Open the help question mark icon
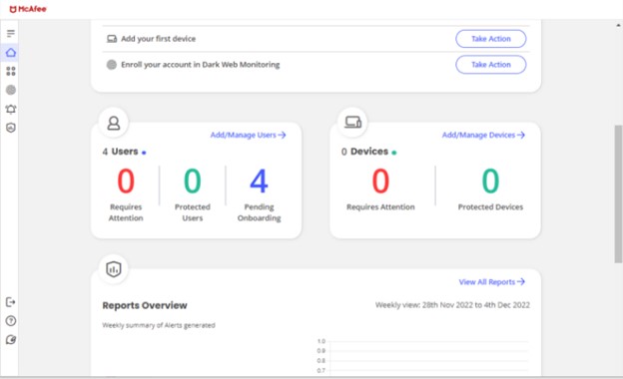Screen dimensions: 623x379 click(x=11, y=321)
